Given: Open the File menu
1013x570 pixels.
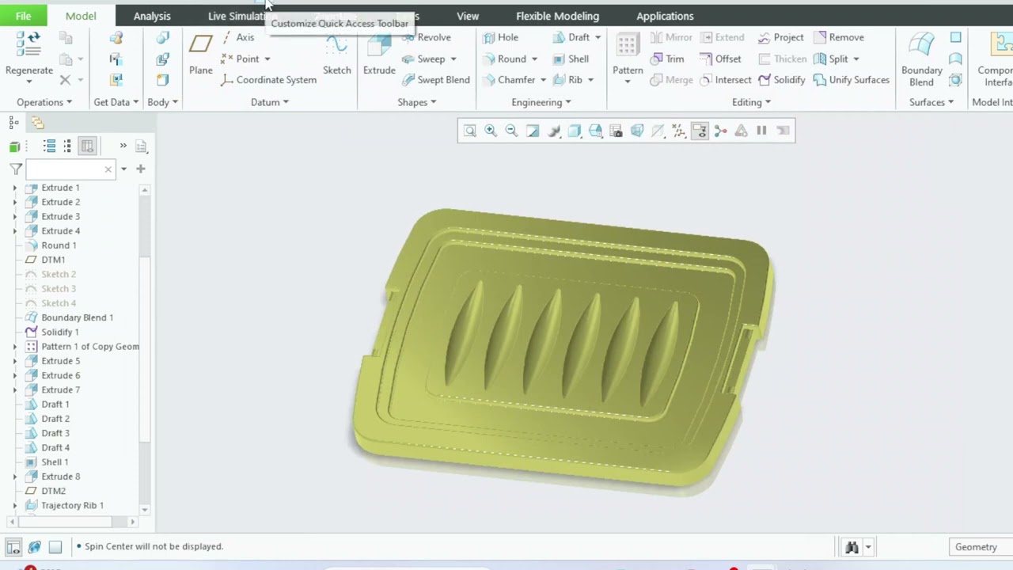Looking at the screenshot, I should [23, 16].
